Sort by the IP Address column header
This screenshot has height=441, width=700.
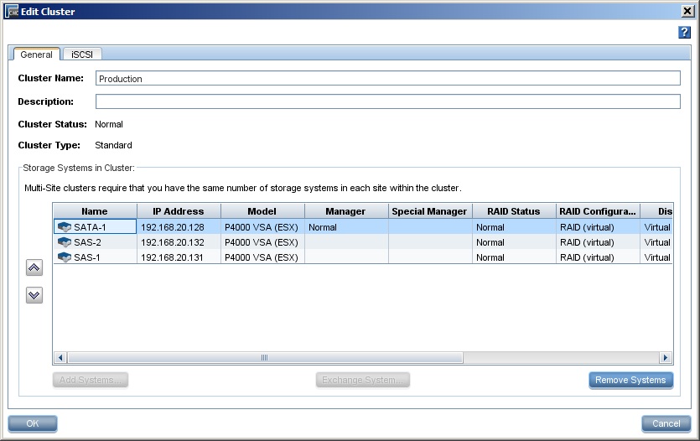(179, 211)
